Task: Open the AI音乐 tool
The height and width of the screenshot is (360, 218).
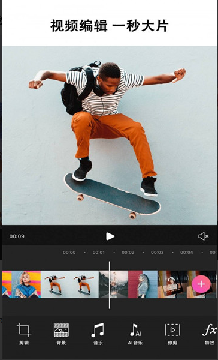Action: pyautogui.click(x=135, y=334)
